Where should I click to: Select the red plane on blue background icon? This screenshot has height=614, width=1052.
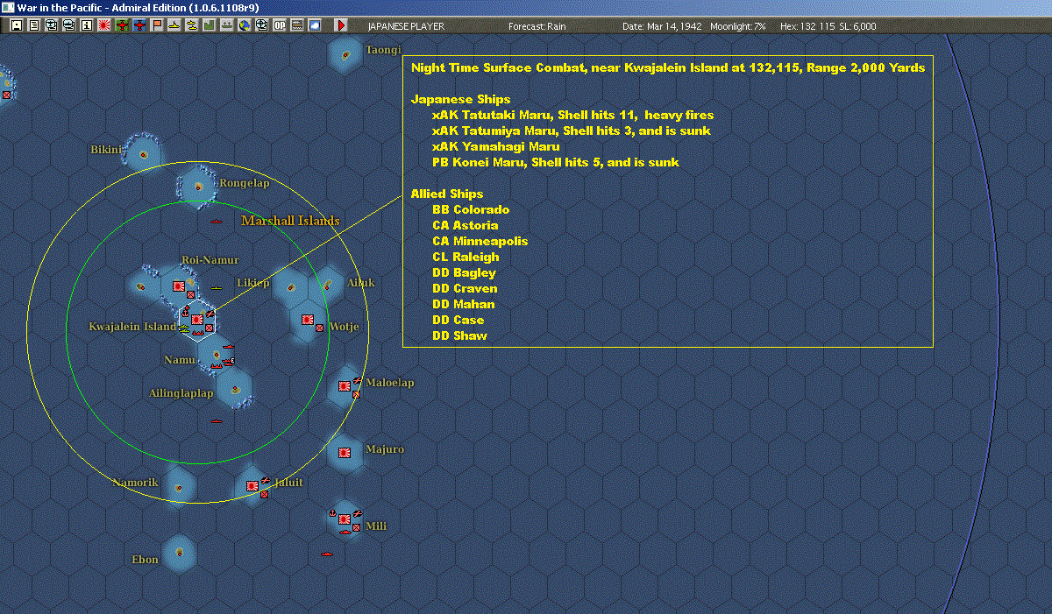(x=139, y=25)
